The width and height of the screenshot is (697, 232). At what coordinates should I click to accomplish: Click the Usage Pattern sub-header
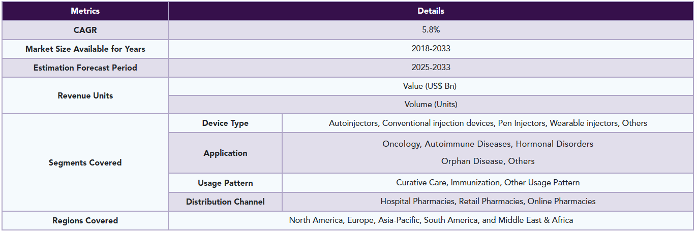click(225, 183)
